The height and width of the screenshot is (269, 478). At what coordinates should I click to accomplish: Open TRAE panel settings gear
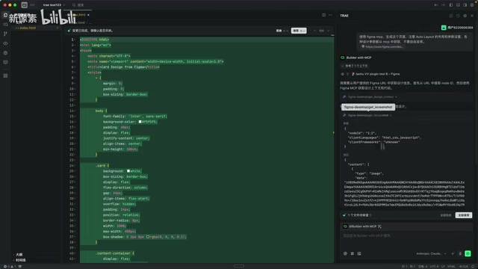point(465,16)
